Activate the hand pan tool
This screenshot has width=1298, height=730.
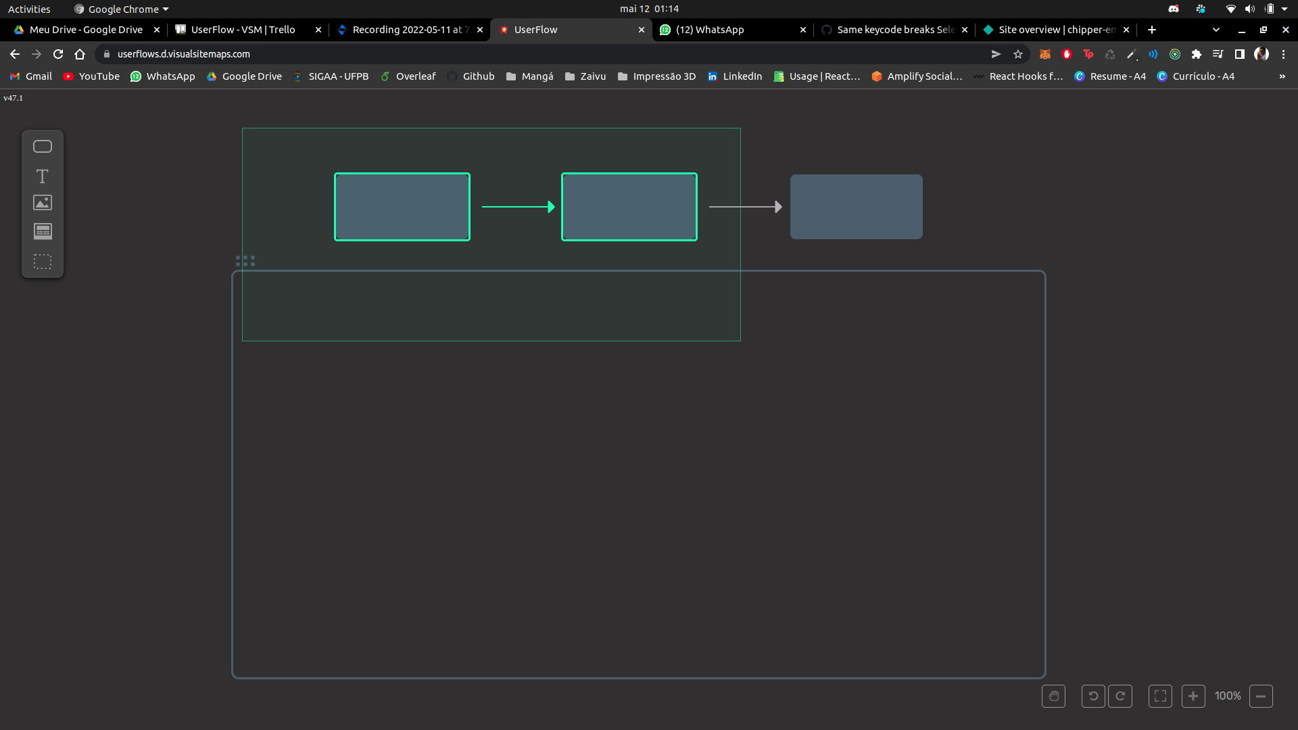[1053, 696]
